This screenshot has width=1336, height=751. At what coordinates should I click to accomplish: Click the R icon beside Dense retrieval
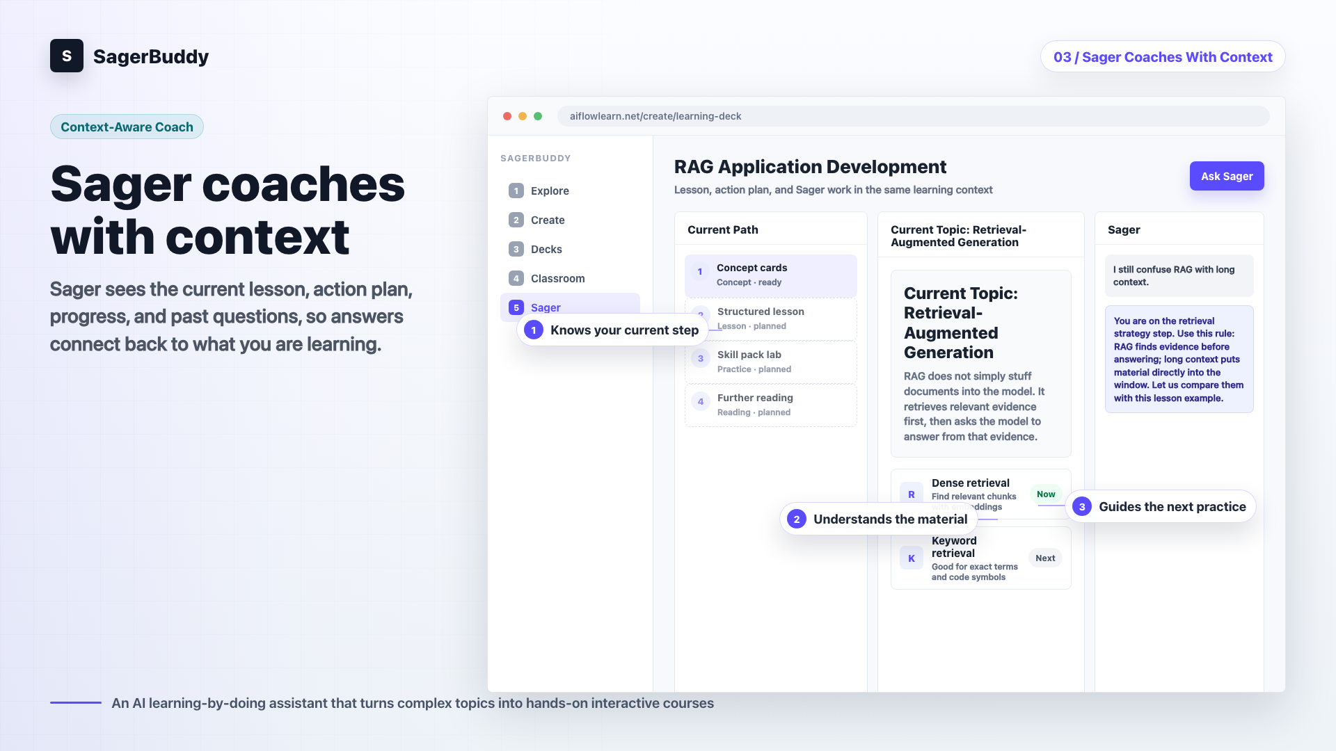(912, 494)
